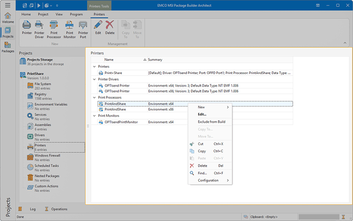This screenshot has height=221, width=353.
Task: Click the Print Monitor ribbon icon
Action: click(x=69, y=28)
